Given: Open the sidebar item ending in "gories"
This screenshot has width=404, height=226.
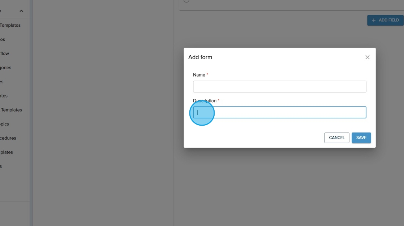Looking at the screenshot, I should pyautogui.click(x=6, y=68).
